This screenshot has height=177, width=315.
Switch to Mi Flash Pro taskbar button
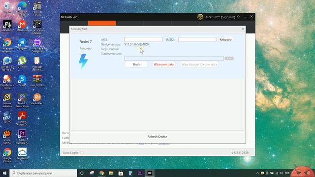(x=150, y=173)
